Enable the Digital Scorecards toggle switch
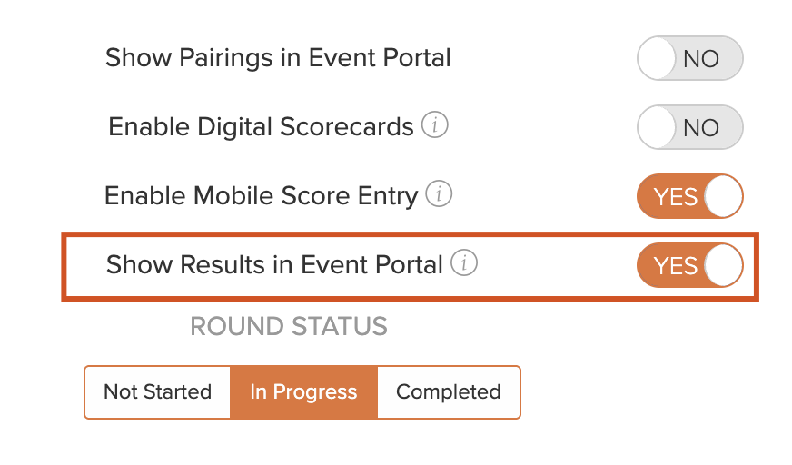Image resolution: width=792 pixels, height=465 pixels. click(690, 127)
